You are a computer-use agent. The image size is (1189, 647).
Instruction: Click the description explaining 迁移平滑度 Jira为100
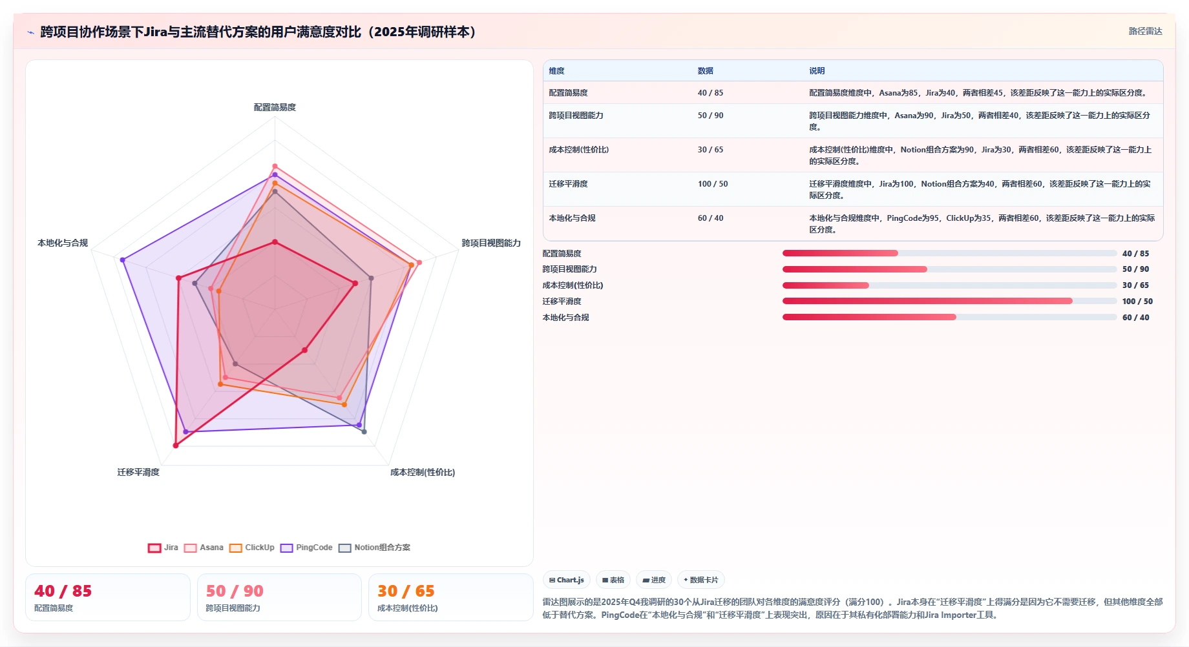[x=980, y=190]
